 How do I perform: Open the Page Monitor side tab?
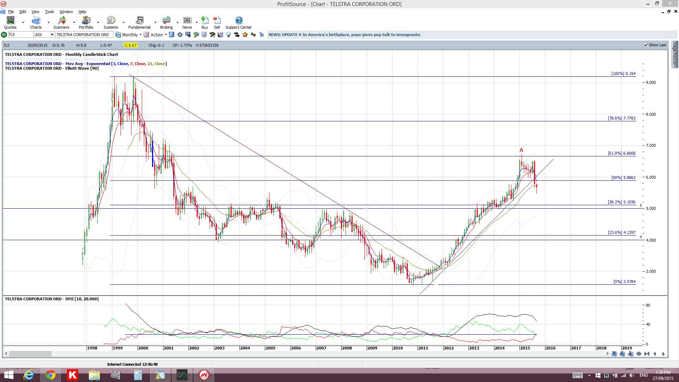tap(674, 54)
